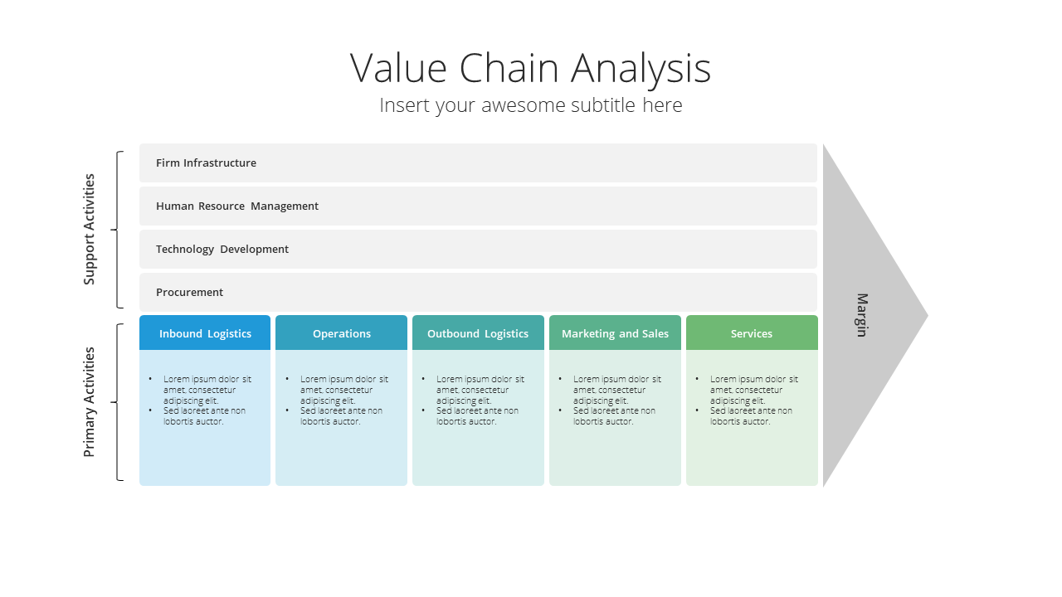Select the Primary Activities bracket shape
1062x597 pixels.
[119, 402]
